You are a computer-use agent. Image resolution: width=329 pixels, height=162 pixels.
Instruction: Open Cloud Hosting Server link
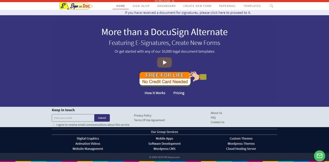[241, 149]
